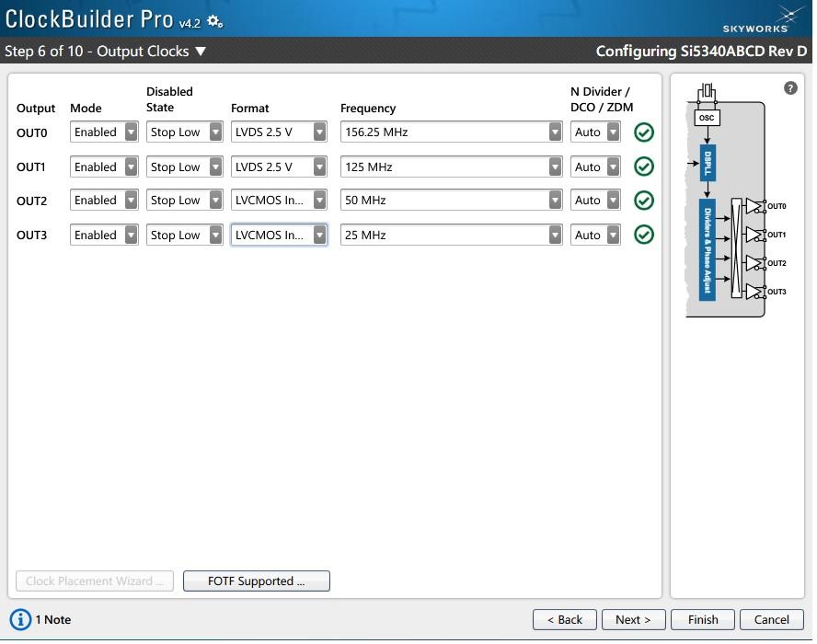This screenshot has height=644, width=817.
Task: Click the OUT0 buffer triangle in diagram
Action: (754, 206)
